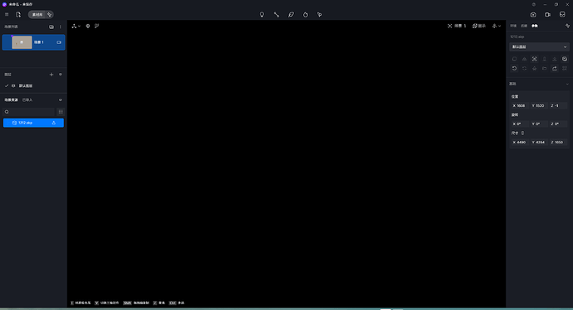
Task: Click the position X value field
Action: tap(519, 106)
